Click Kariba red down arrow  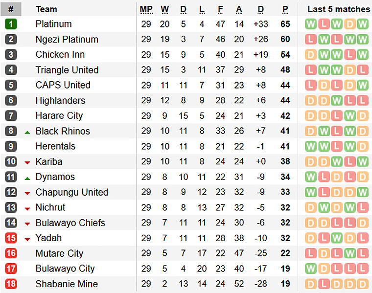[x=27, y=162]
